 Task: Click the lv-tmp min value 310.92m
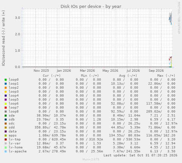(96, 139)
